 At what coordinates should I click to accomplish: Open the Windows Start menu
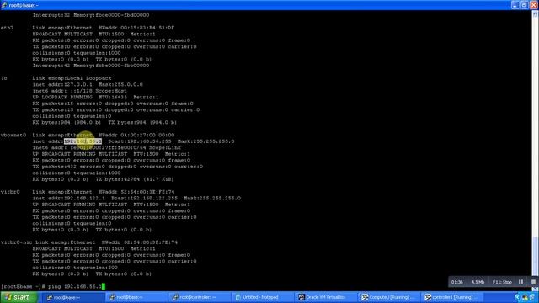tap(19, 297)
